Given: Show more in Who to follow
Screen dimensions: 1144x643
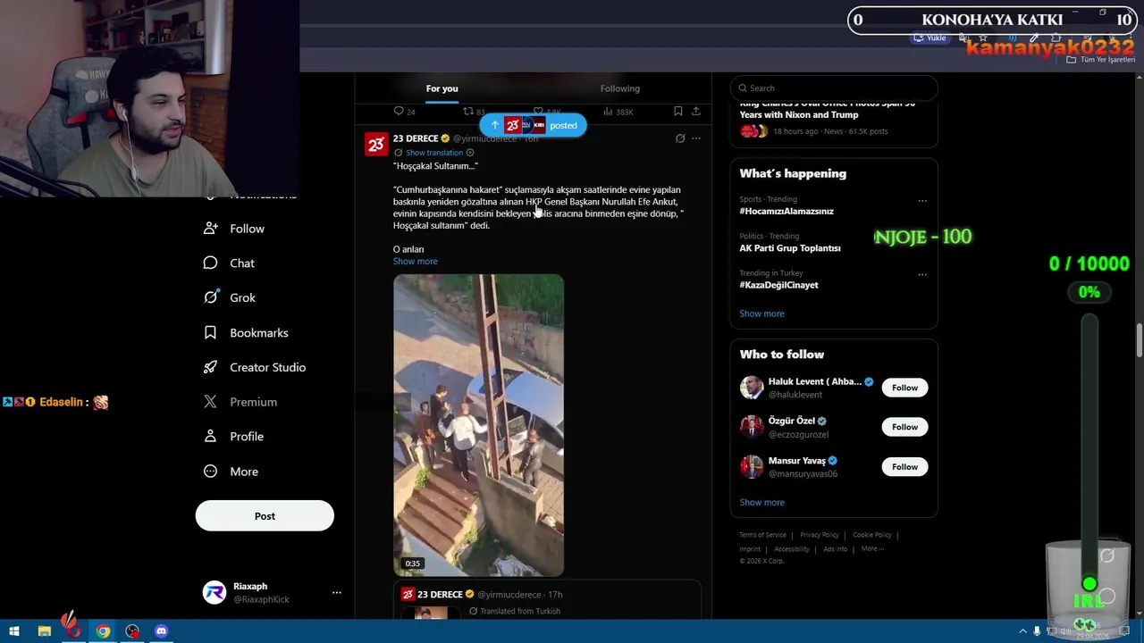Looking at the screenshot, I should pyautogui.click(x=761, y=502).
